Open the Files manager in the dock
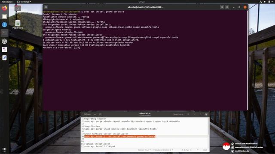The image size is (275, 154). 4,16
